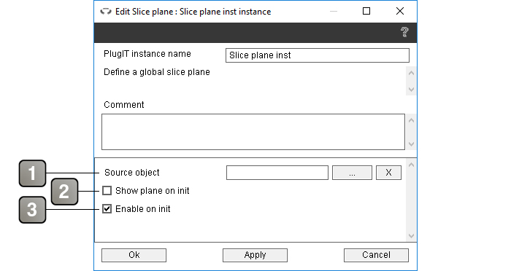Click inside the Comment text area
The image size is (511, 271).
coord(253,132)
